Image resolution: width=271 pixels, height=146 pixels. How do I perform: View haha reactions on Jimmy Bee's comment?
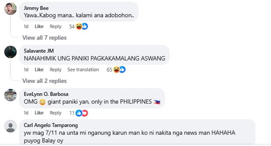click(x=79, y=26)
